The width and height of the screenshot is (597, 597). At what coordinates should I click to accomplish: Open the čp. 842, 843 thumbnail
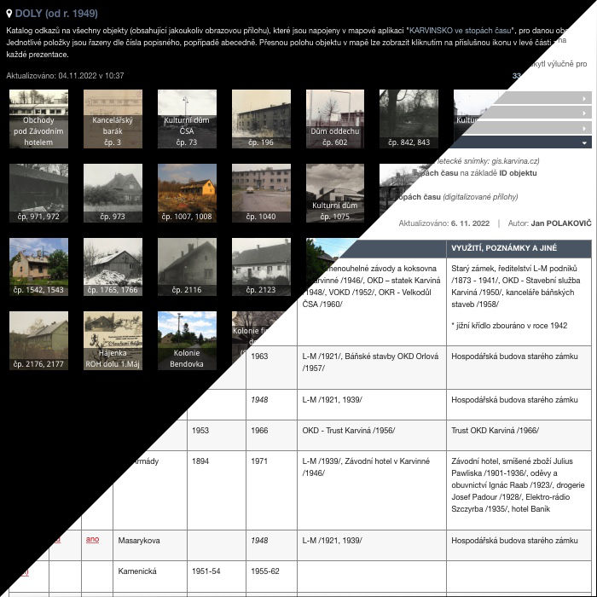pos(409,119)
